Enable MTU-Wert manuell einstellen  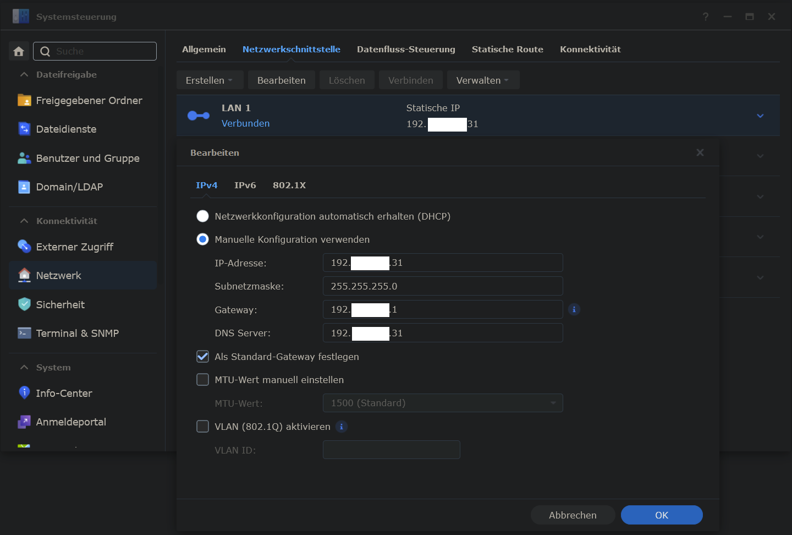pyautogui.click(x=202, y=380)
